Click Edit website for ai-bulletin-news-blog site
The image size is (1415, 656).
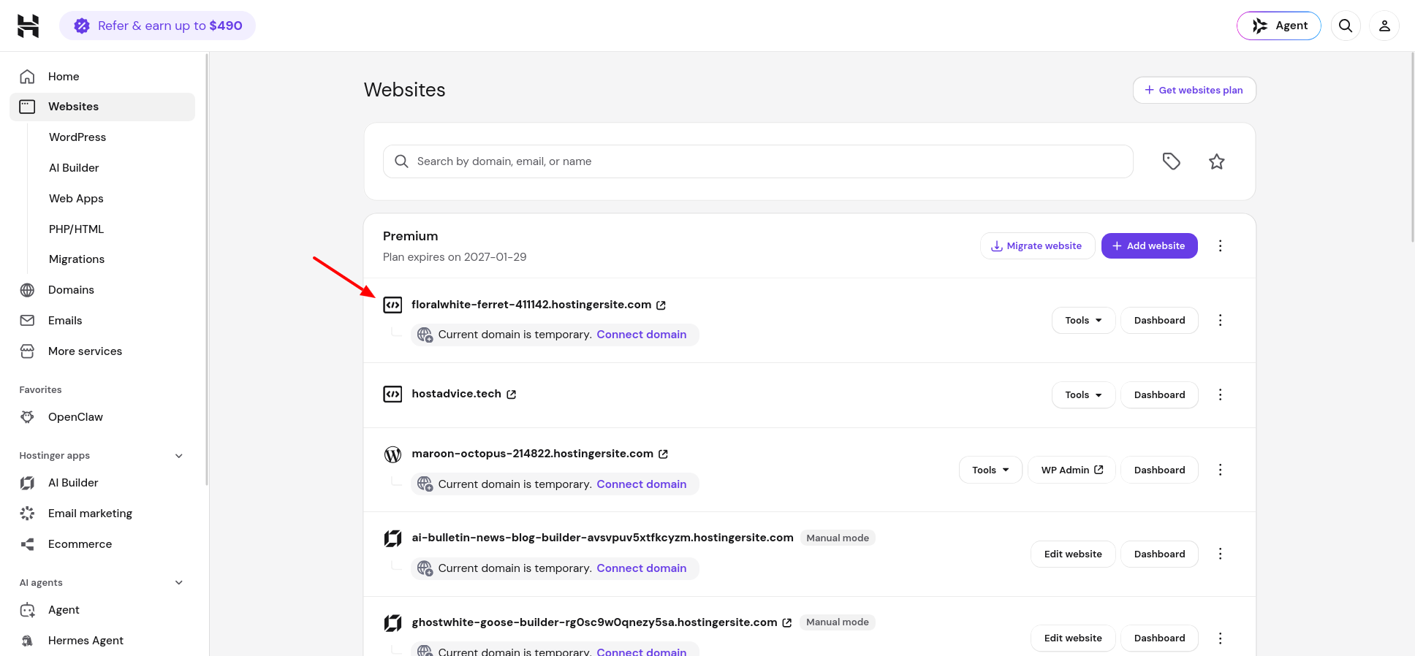1073,554
